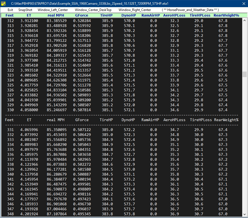Click ET value 4.041930
The height and width of the screenshot is (218, 248).
(x=29, y=100)
